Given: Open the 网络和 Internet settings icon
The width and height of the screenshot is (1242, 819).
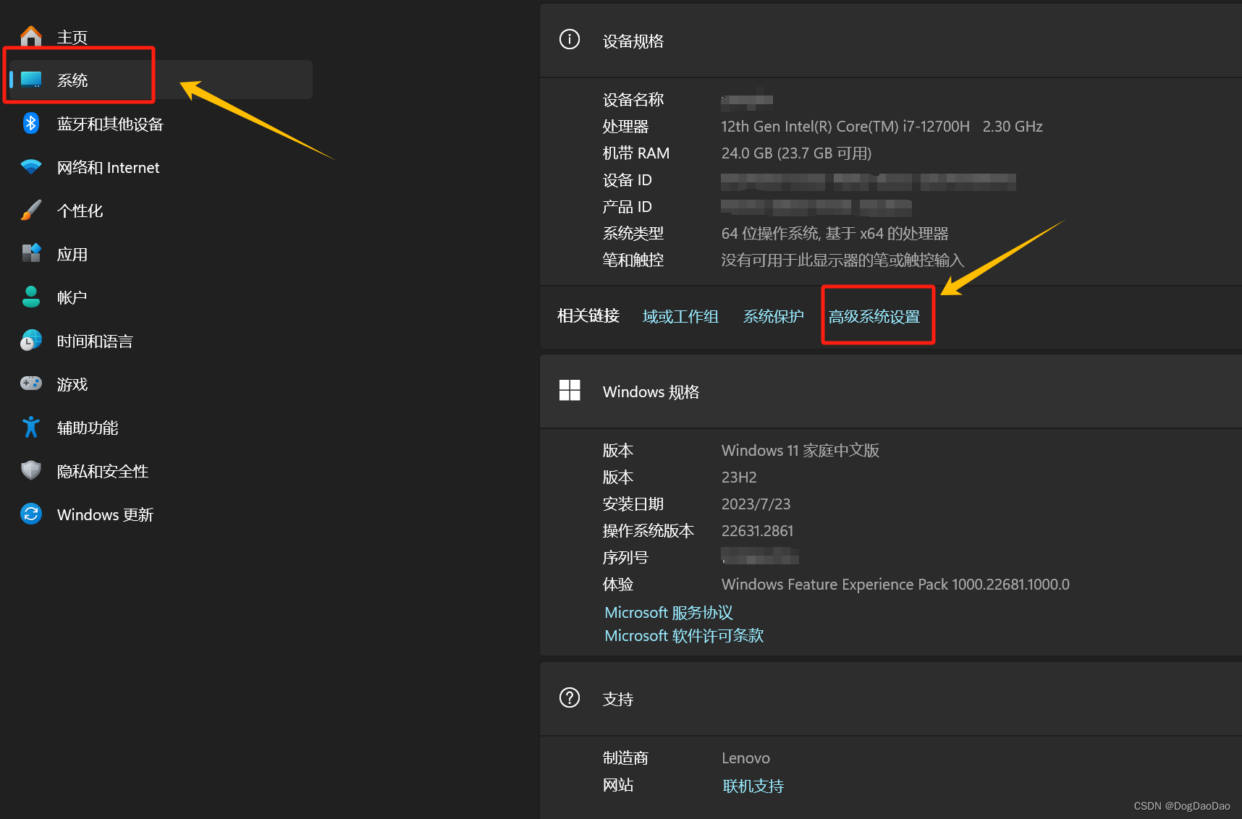Looking at the screenshot, I should [30, 166].
